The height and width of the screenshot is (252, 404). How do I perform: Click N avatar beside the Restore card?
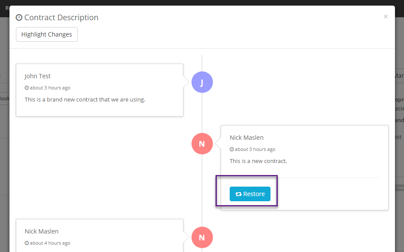point(202,144)
